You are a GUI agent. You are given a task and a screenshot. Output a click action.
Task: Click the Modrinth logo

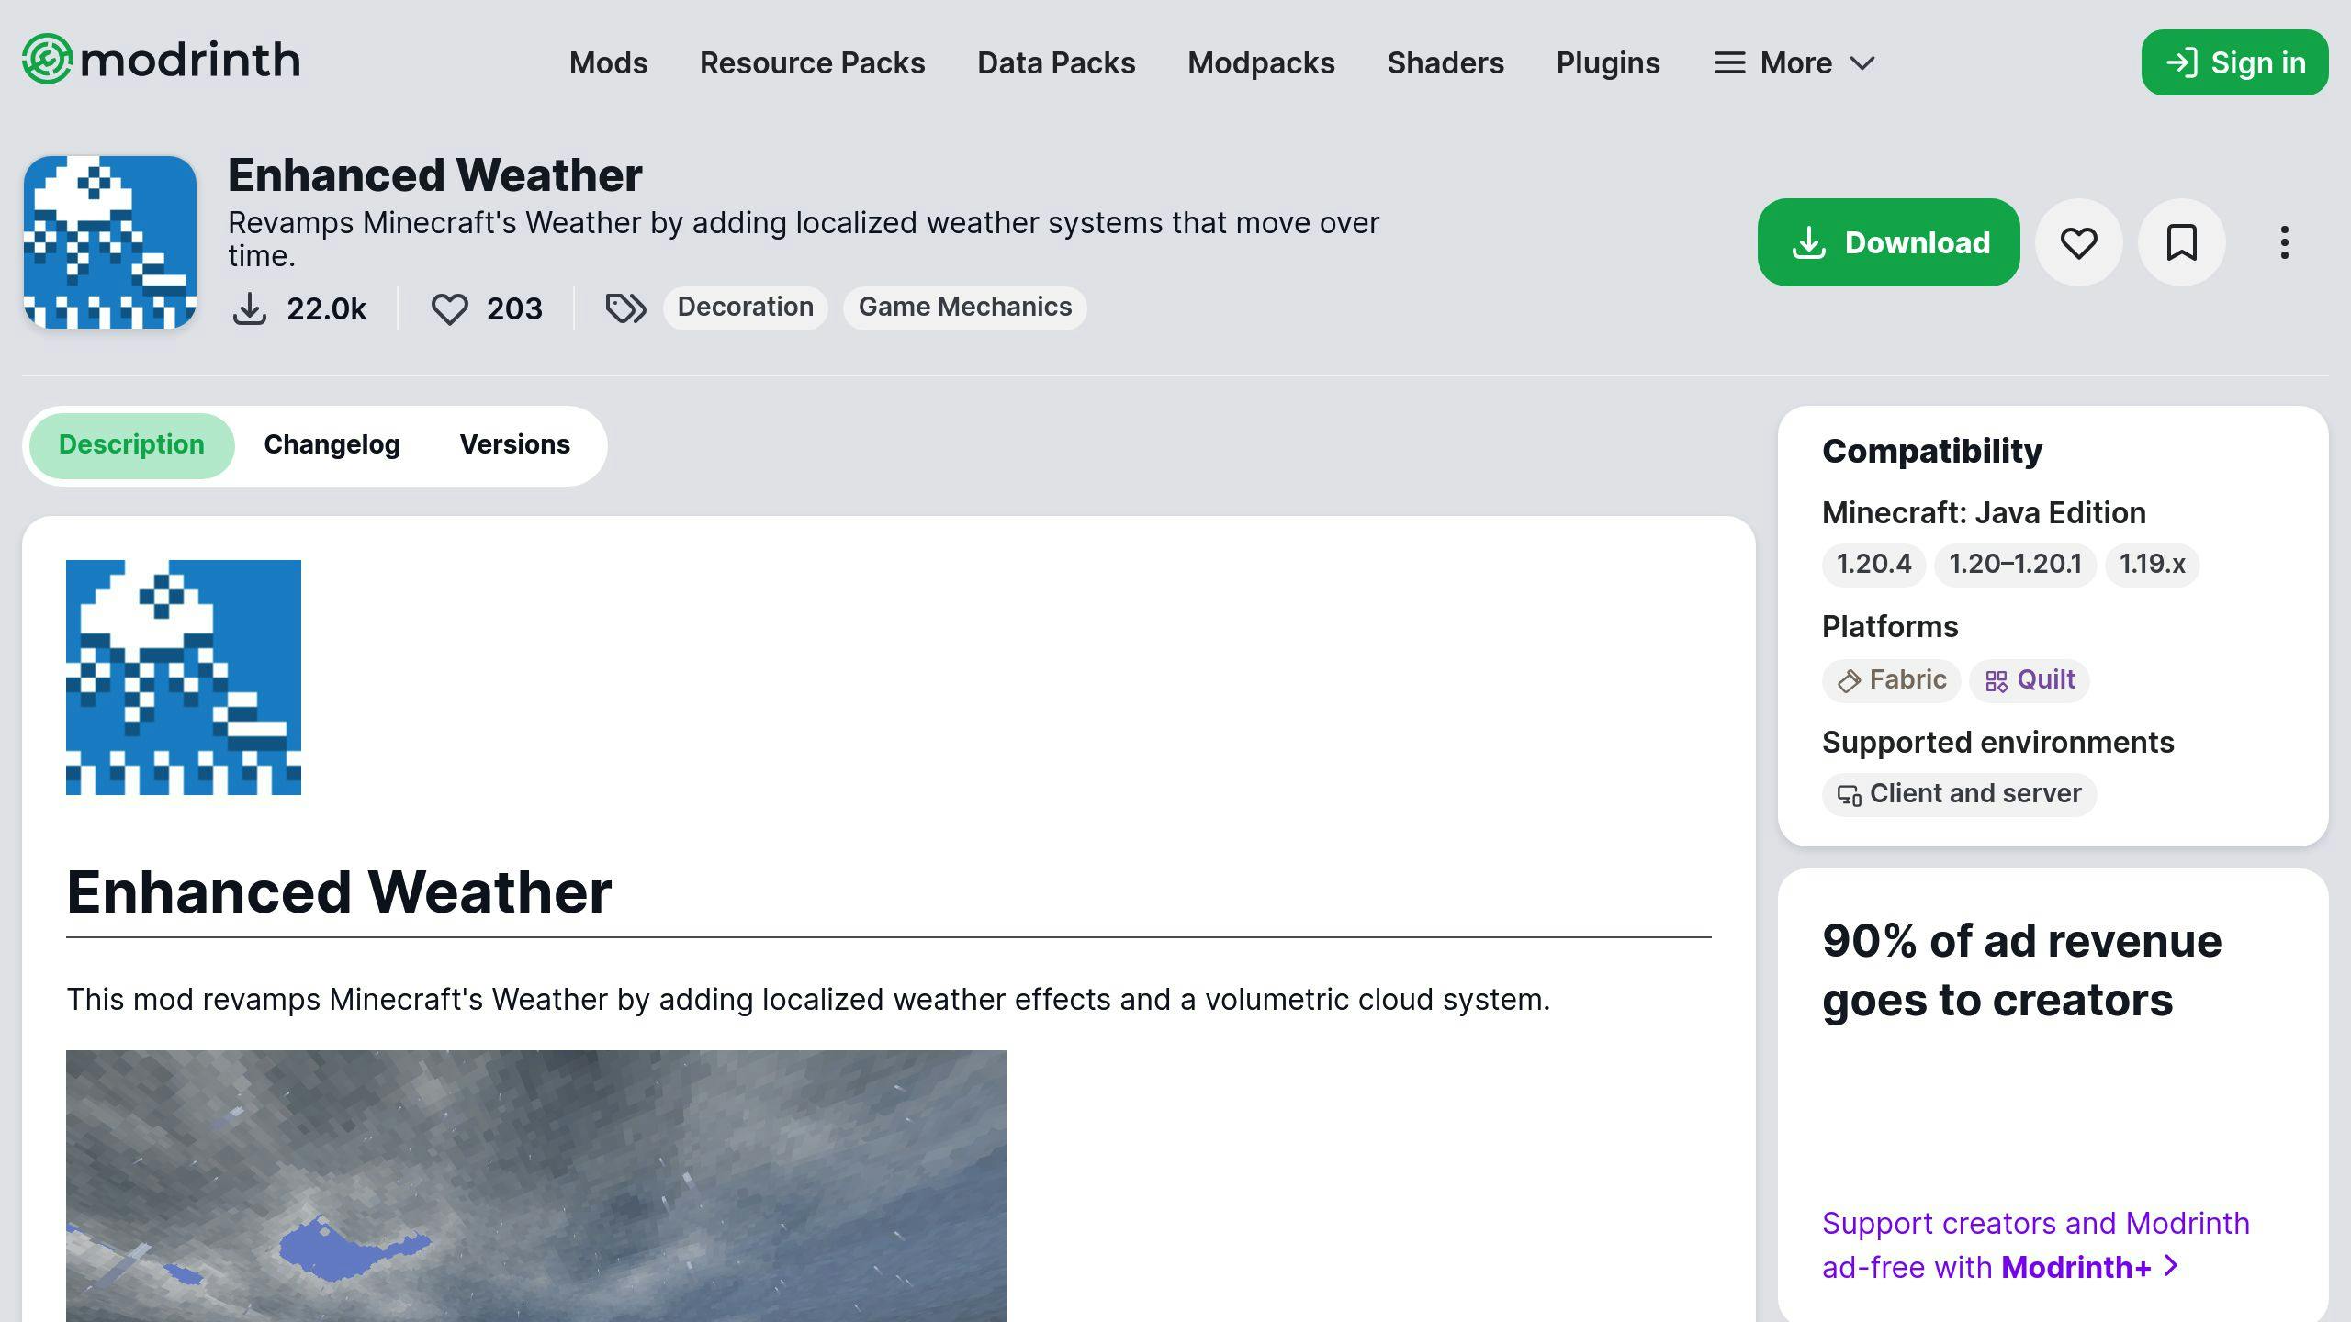coord(162,60)
